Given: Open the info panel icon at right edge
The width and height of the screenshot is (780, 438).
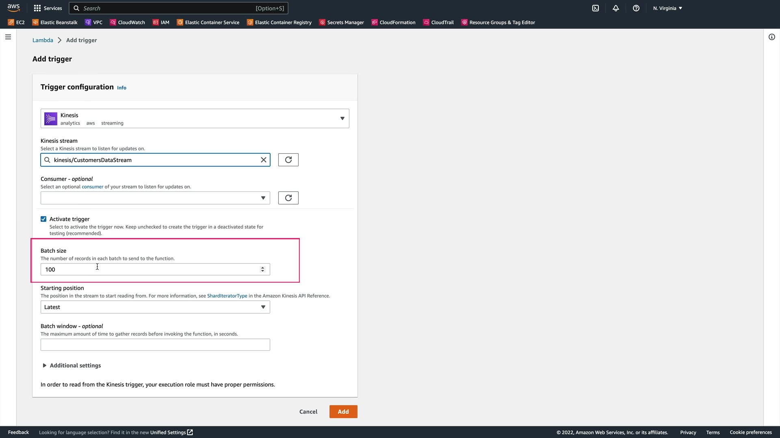Looking at the screenshot, I should [771, 37].
